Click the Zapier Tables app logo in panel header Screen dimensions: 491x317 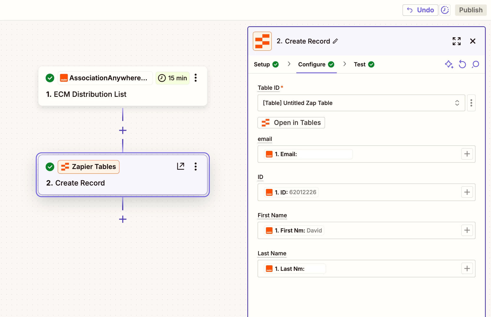pos(262,41)
